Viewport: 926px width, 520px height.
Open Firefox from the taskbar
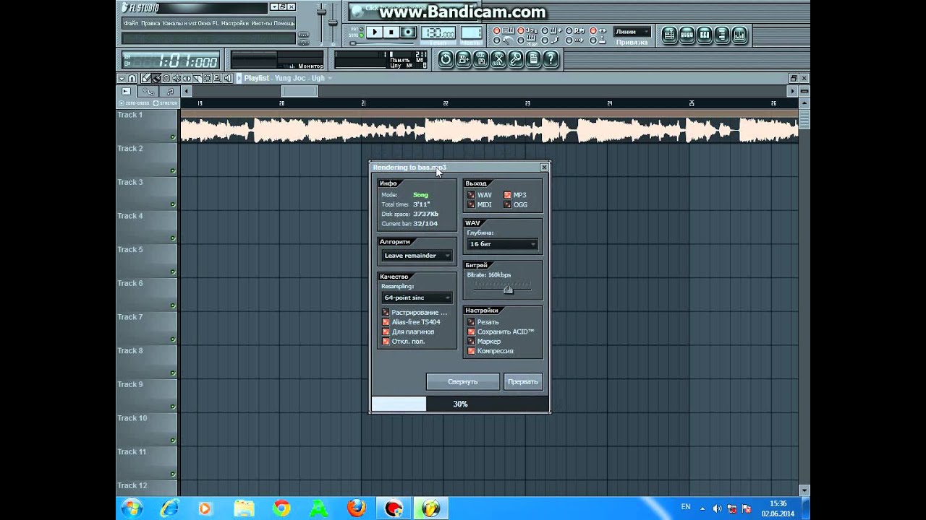pyautogui.click(x=356, y=508)
